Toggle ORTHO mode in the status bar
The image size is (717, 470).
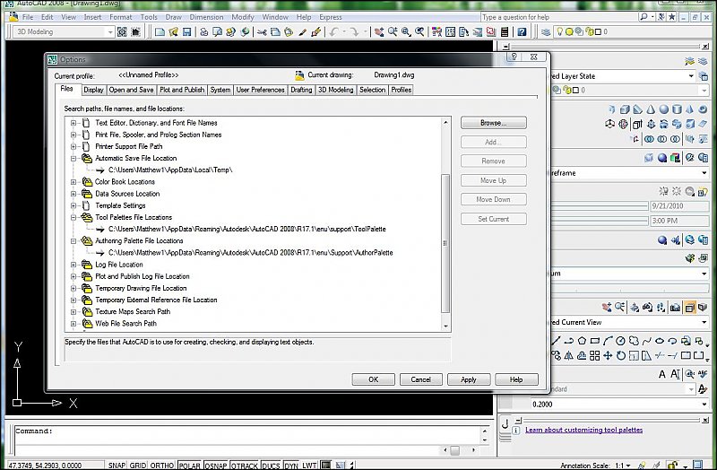[x=162, y=466]
